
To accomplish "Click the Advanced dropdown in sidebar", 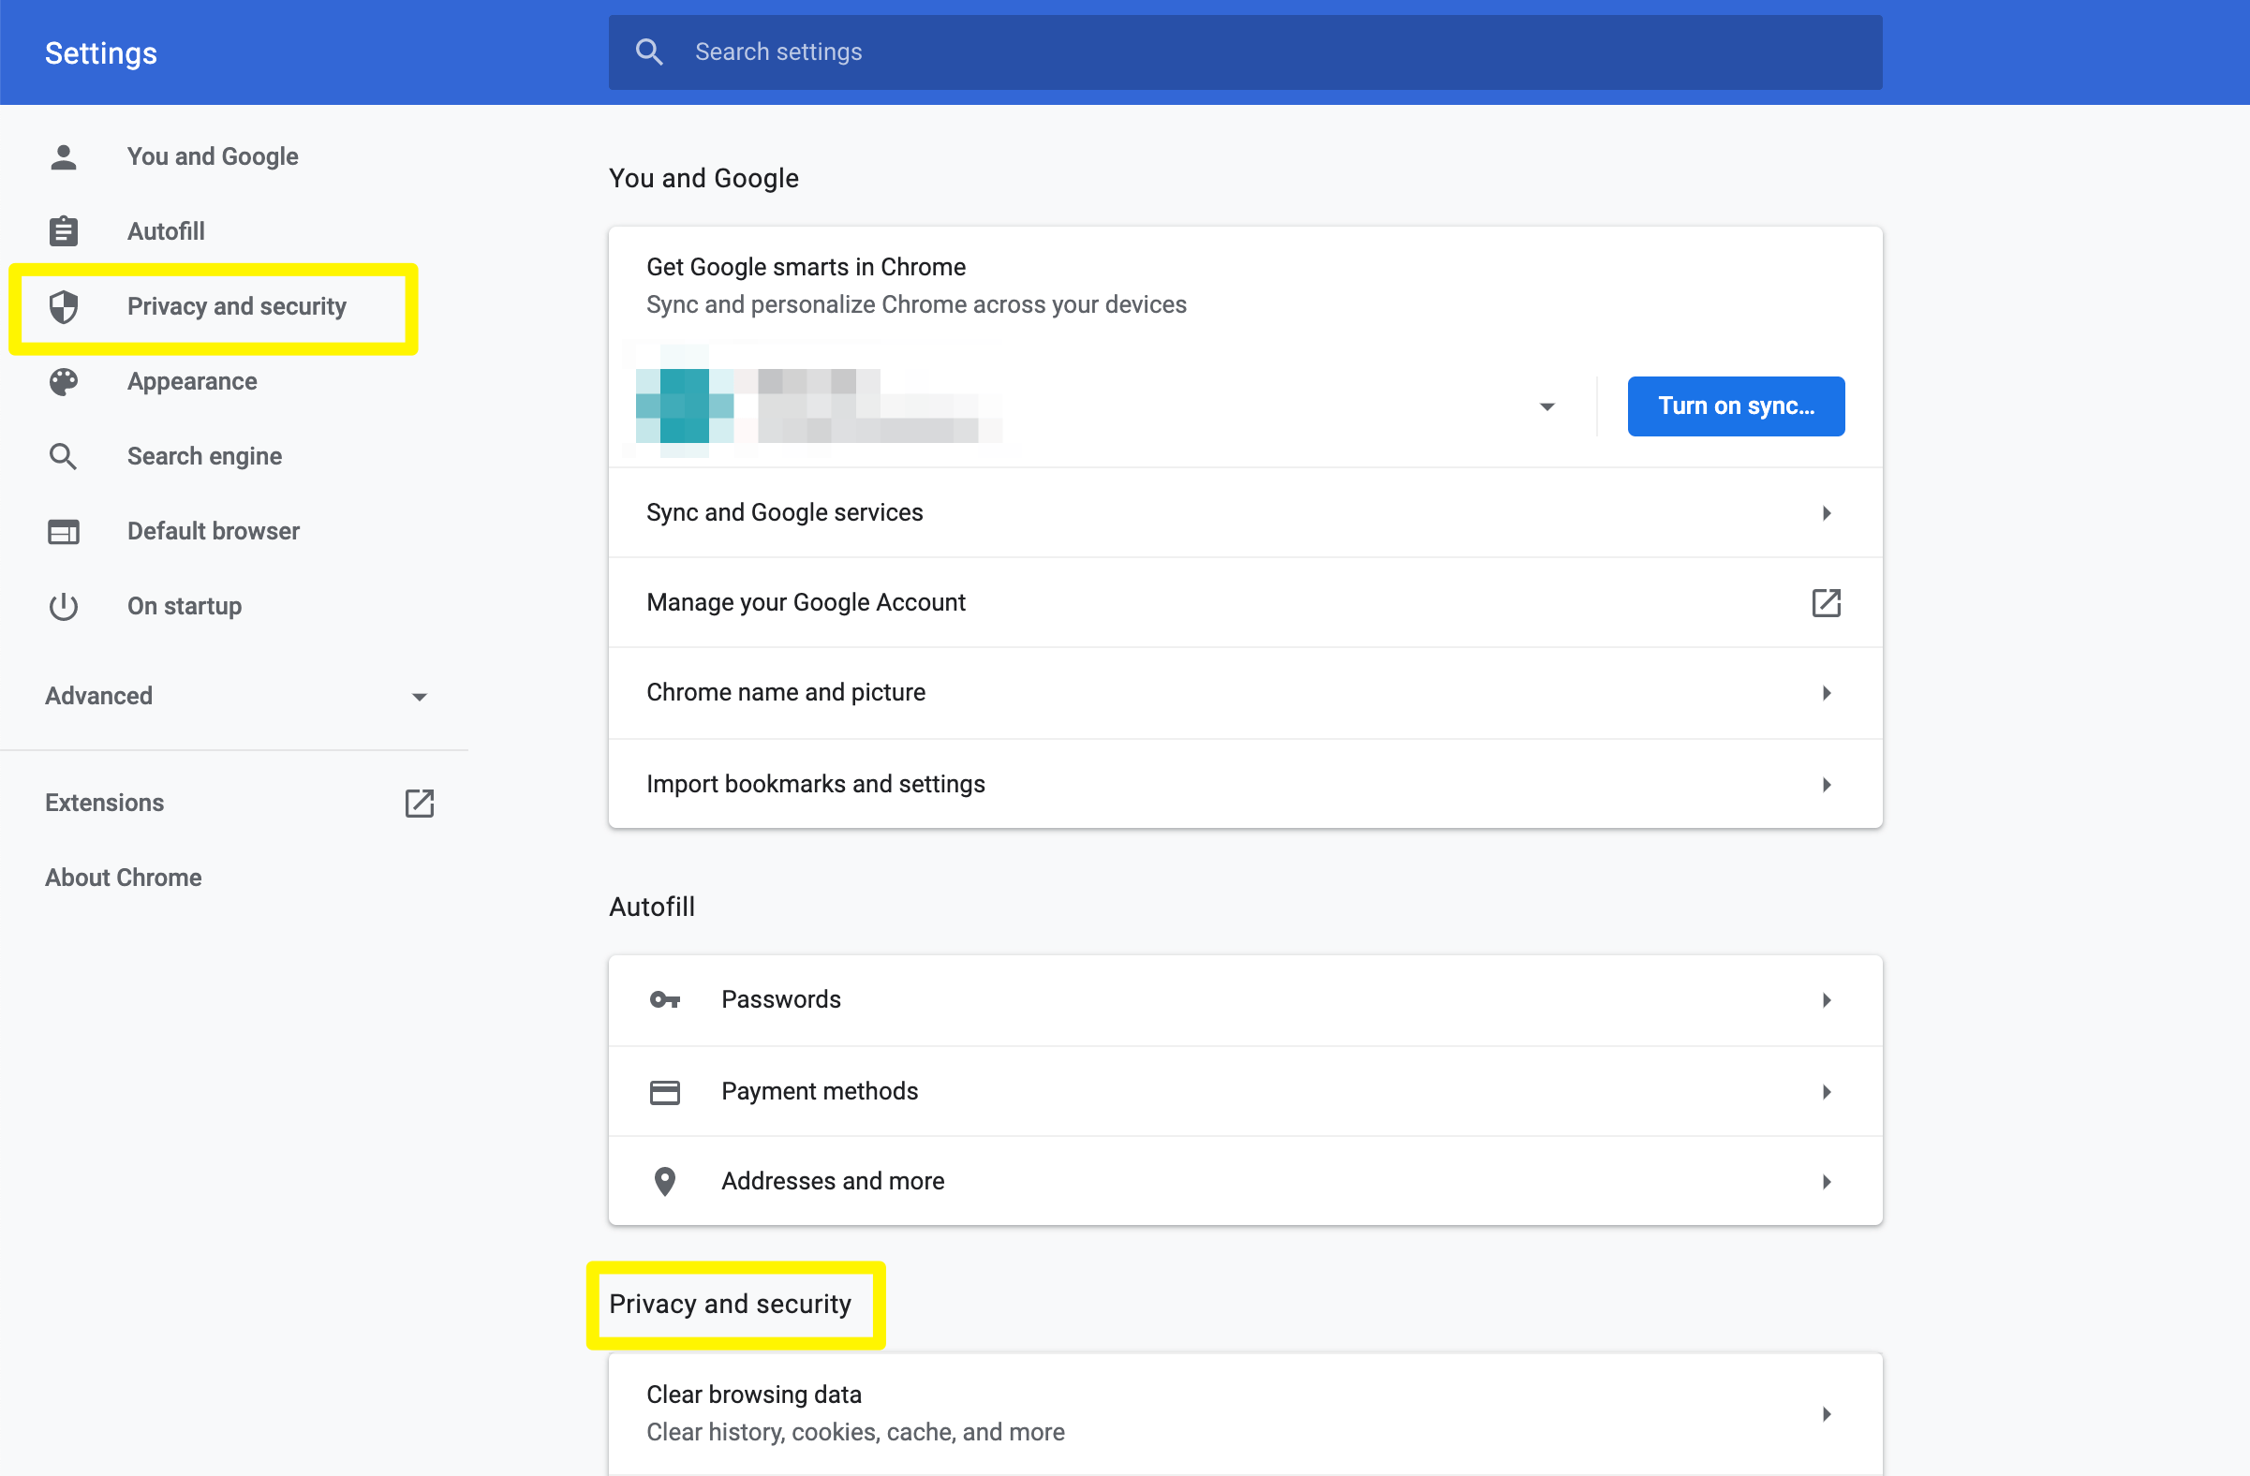I will [x=239, y=695].
